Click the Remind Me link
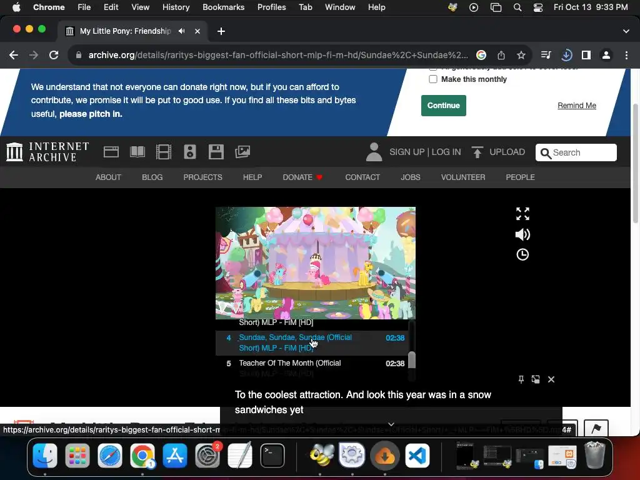The width and height of the screenshot is (640, 480). point(577,105)
